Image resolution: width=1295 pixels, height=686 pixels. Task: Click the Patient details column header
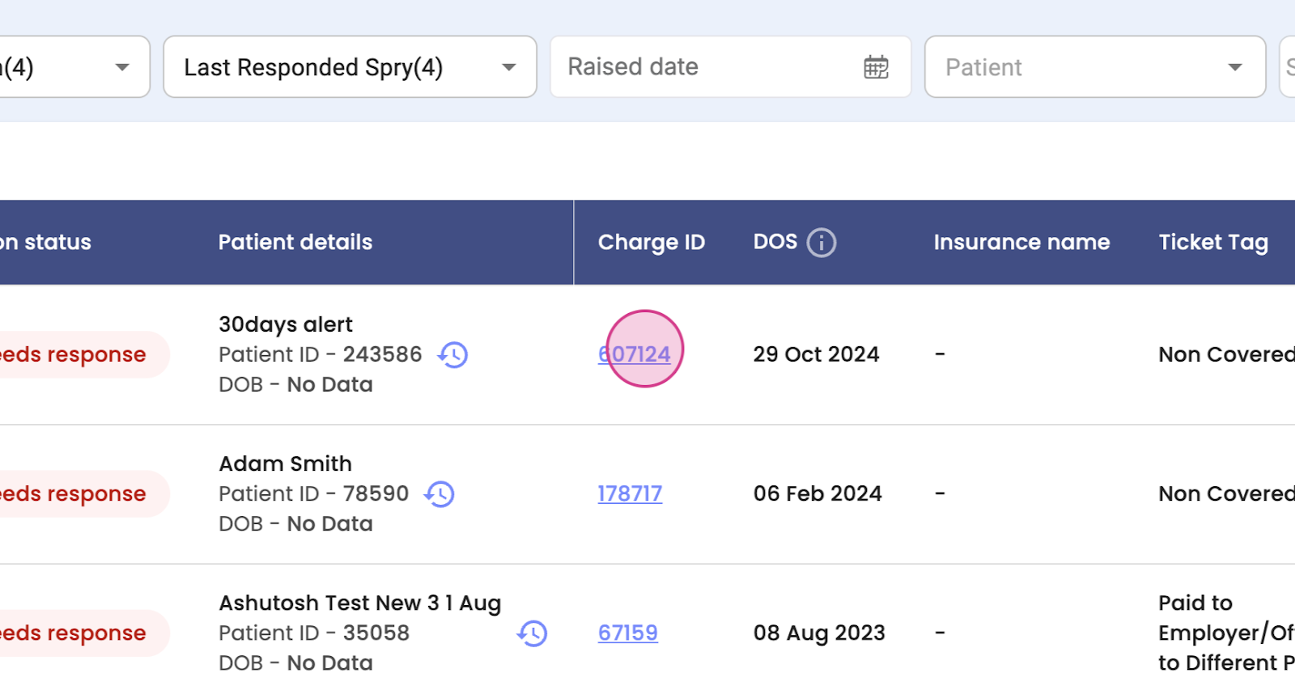coord(295,243)
